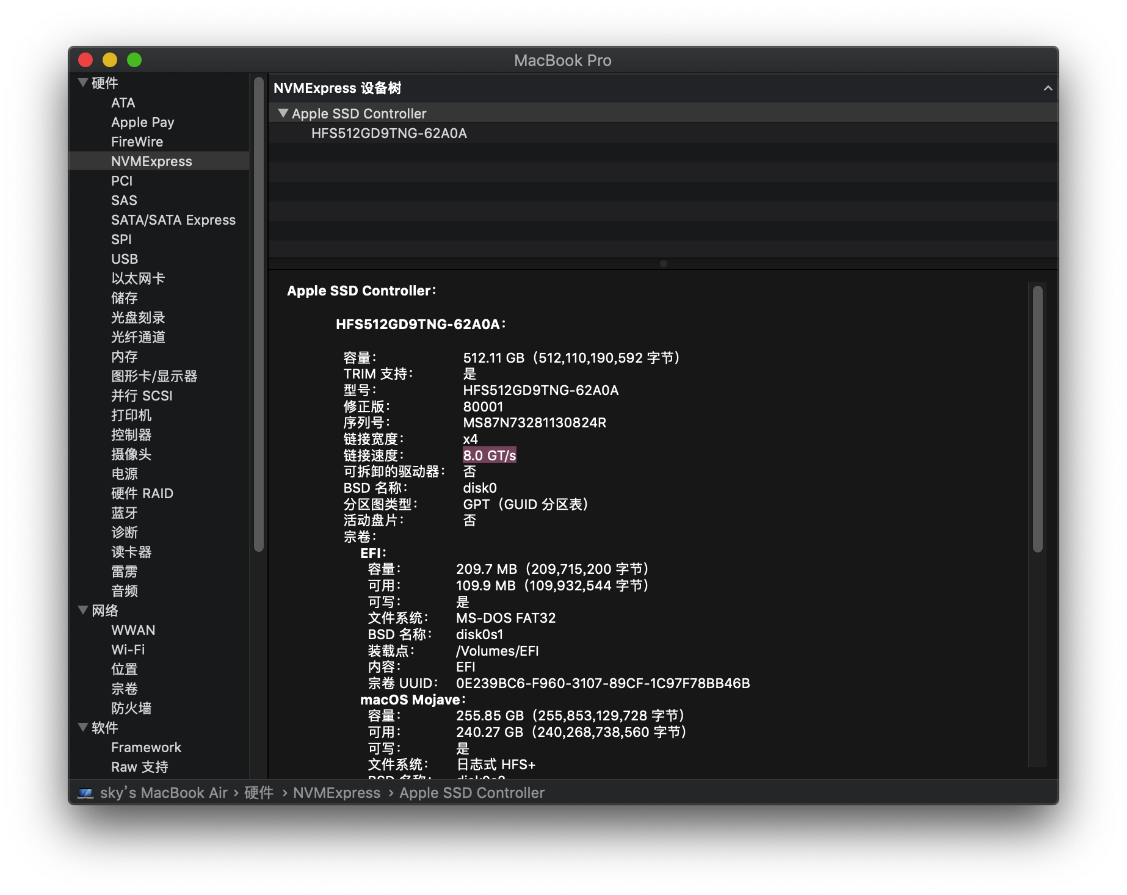1127x895 pixels.
Task: Click sky's MacBook Air in path bar
Action: pyautogui.click(x=164, y=792)
